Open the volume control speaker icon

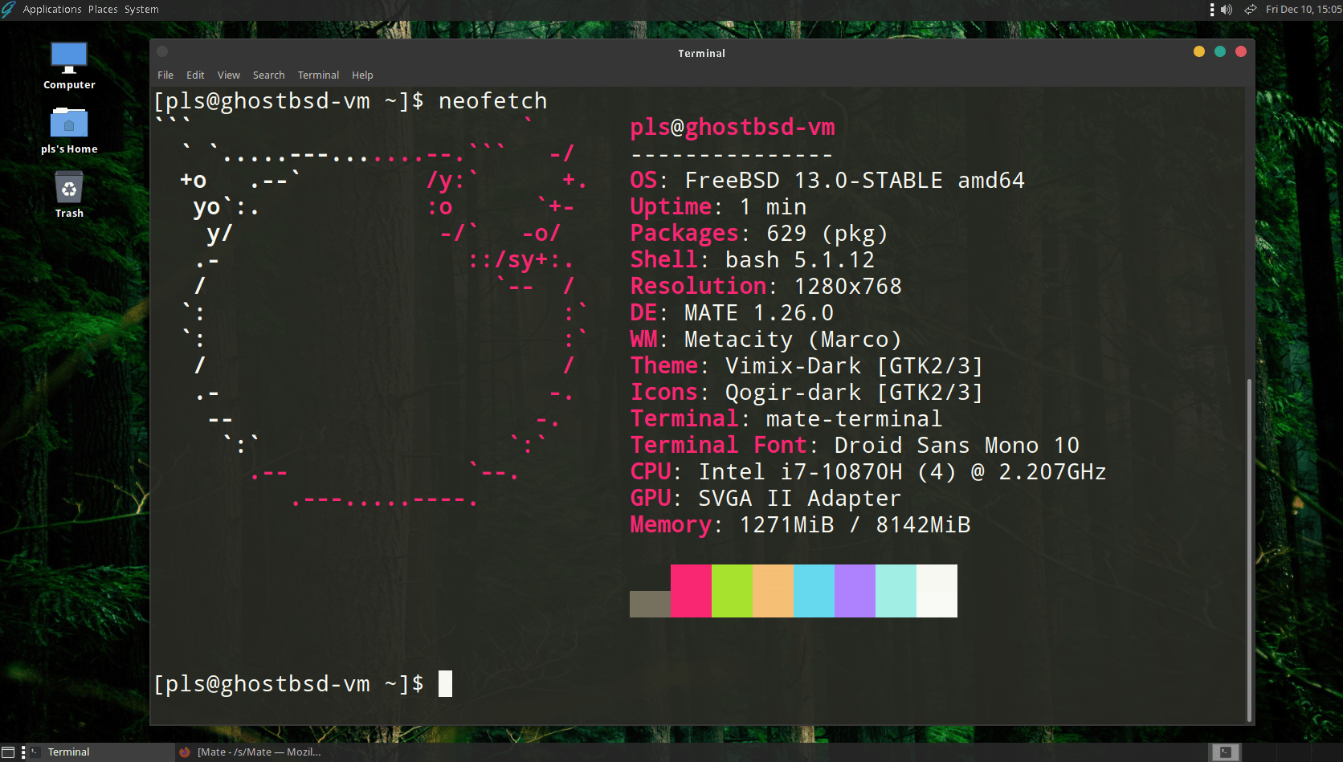click(1227, 10)
